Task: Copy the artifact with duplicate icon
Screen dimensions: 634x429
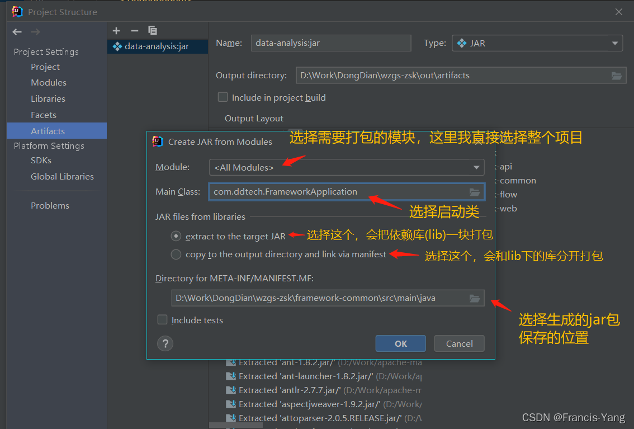Action: click(x=153, y=31)
